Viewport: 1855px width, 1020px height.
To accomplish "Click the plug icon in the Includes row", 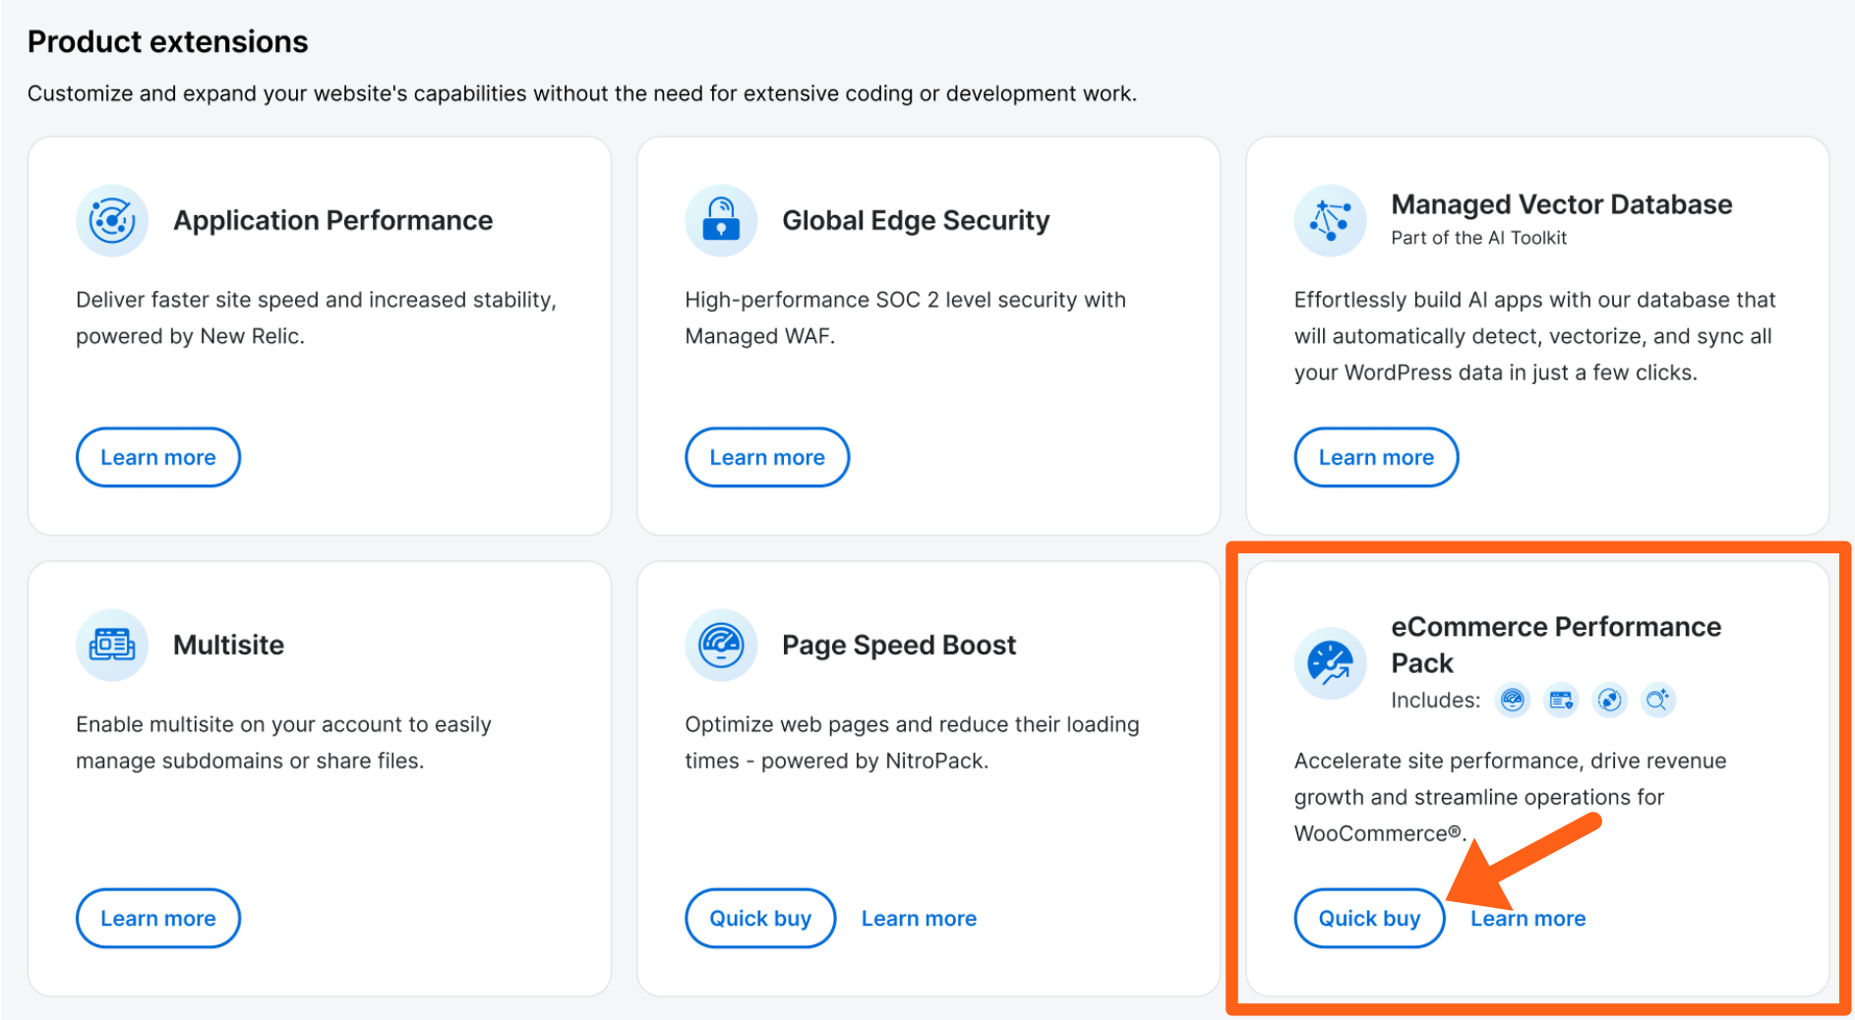I will click(x=1609, y=700).
